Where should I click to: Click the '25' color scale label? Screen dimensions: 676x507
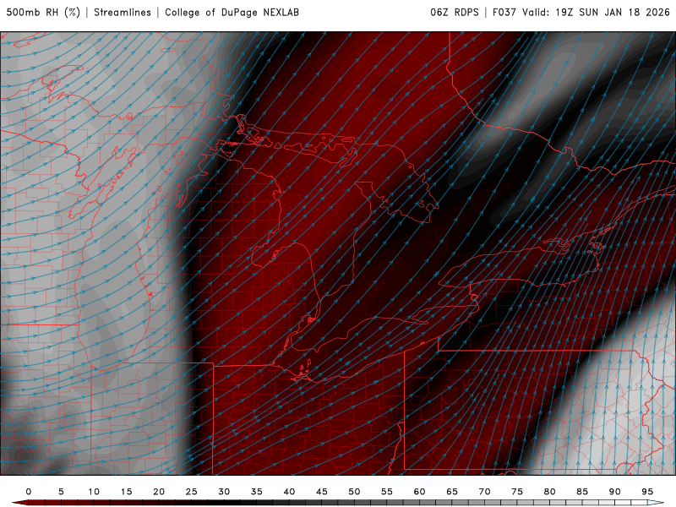click(x=192, y=492)
